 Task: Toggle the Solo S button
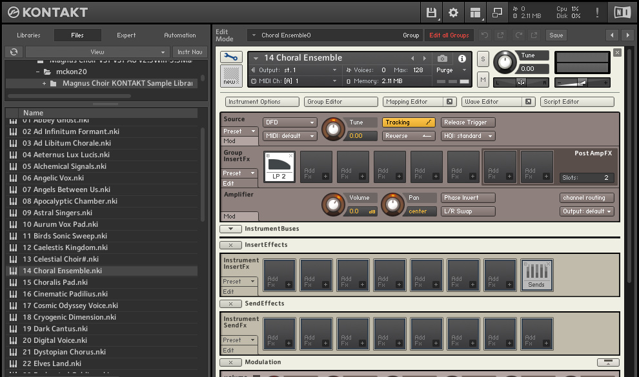[x=483, y=59]
